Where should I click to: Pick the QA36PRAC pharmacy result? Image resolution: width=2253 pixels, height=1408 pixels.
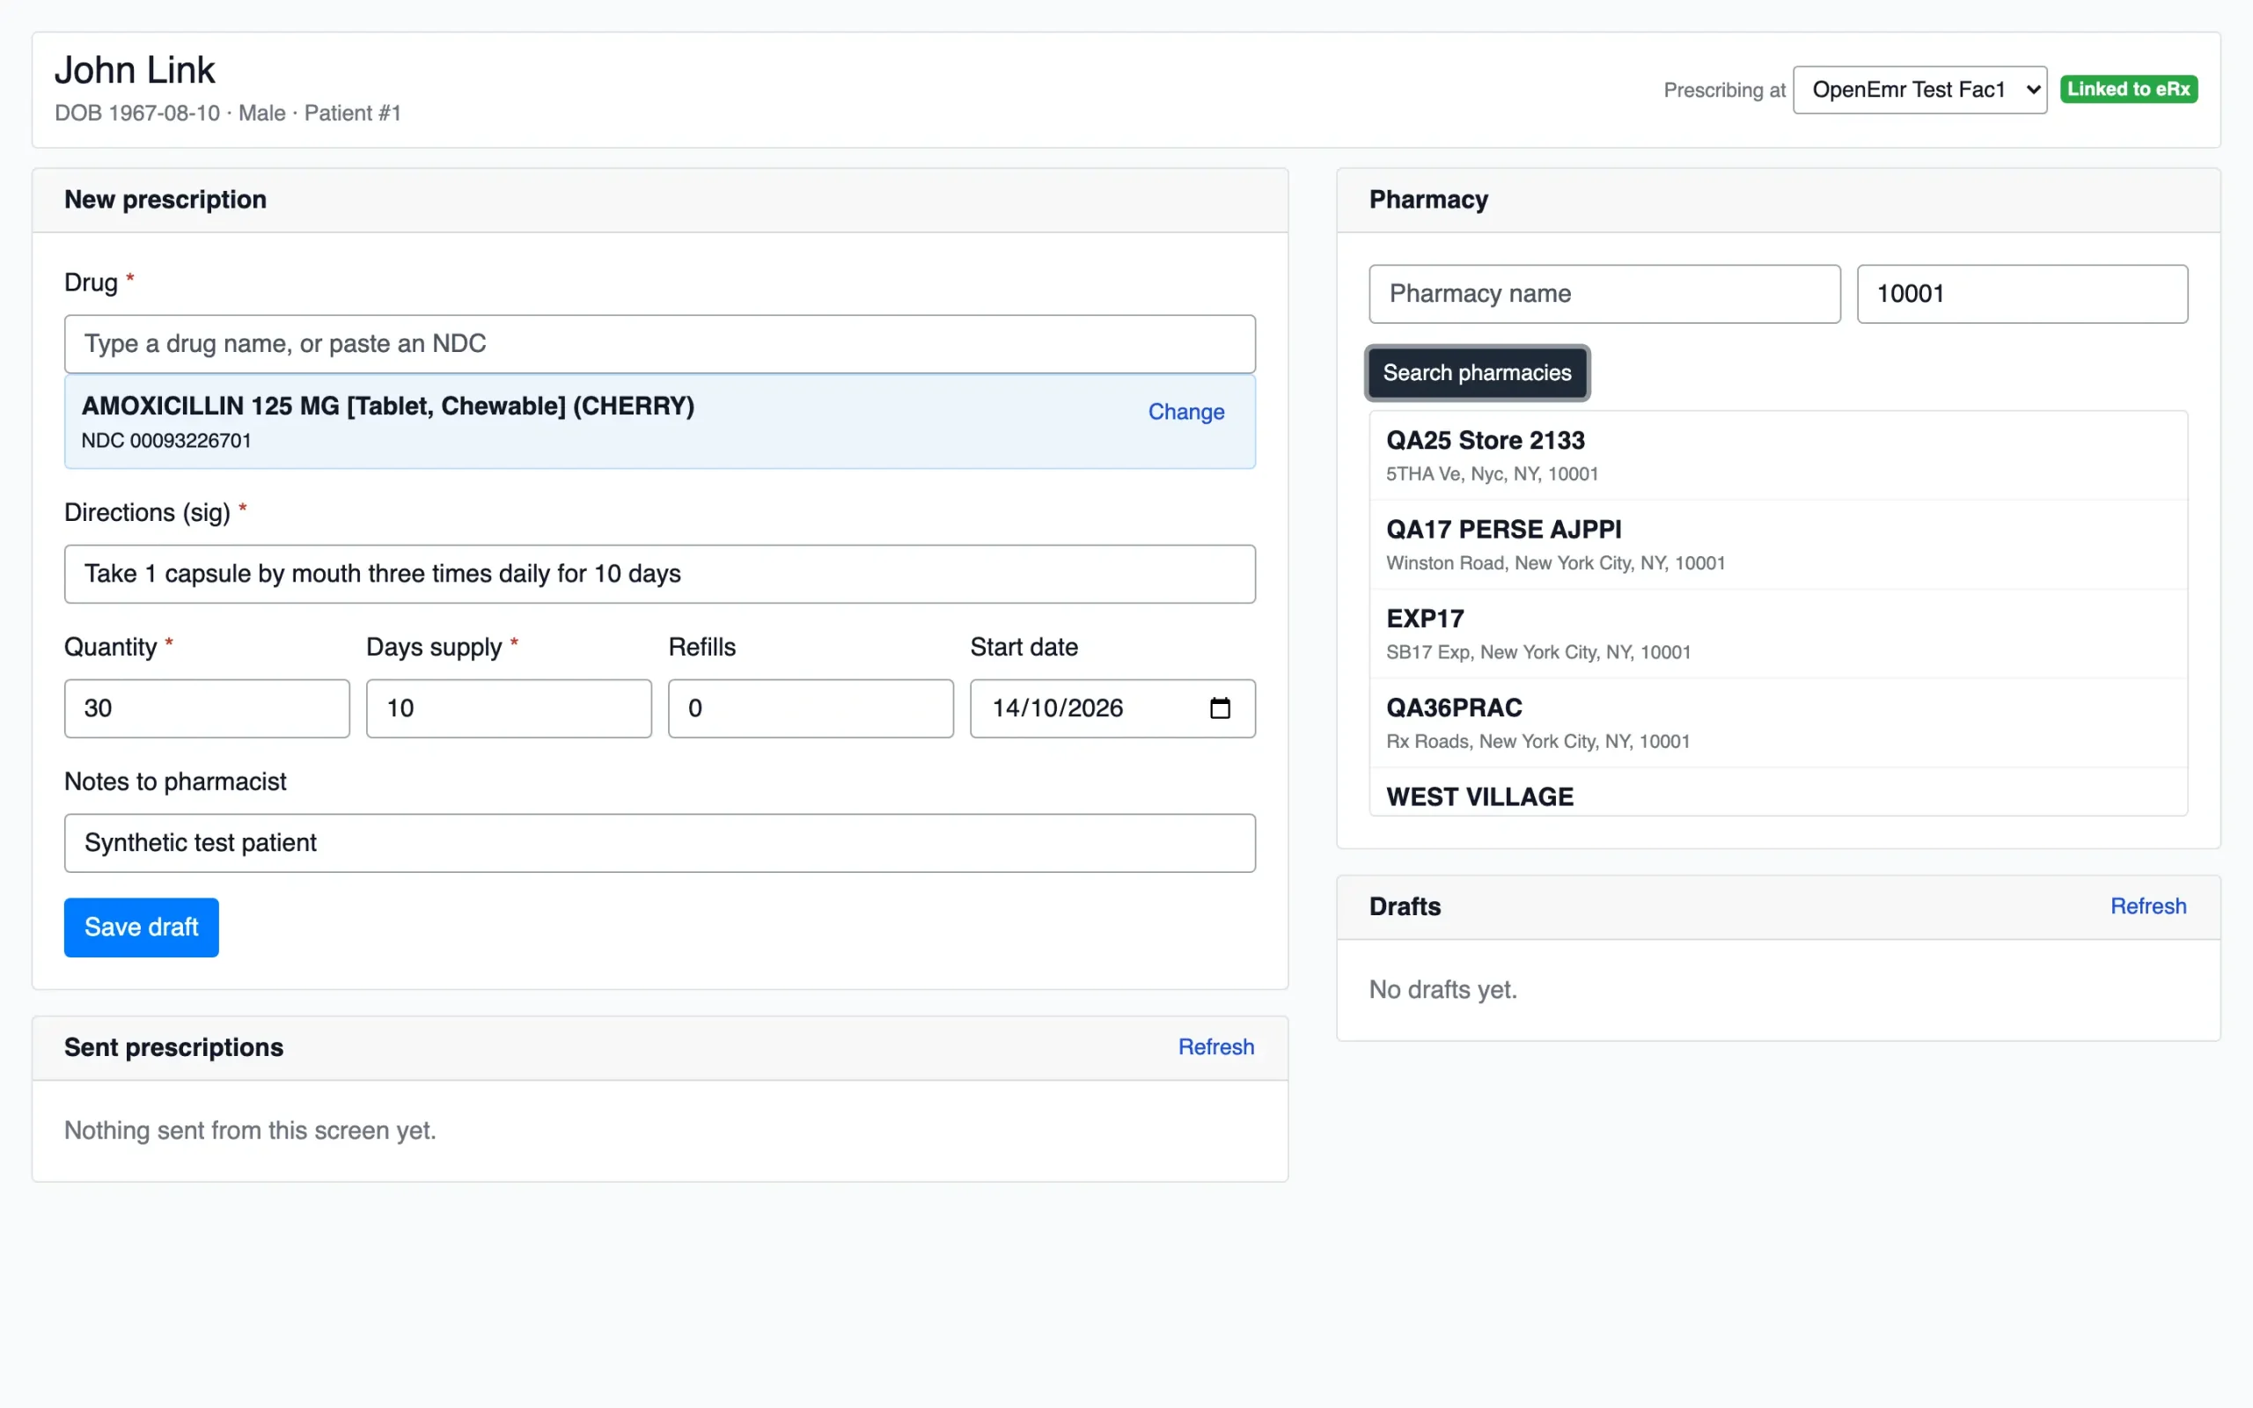pos(1777,723)
